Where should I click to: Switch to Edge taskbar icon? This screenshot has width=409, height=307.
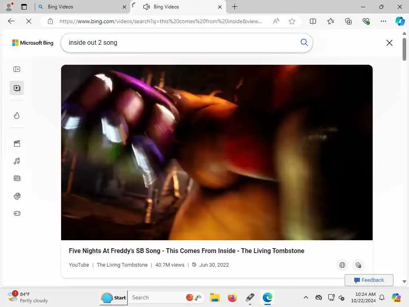pos(267,297)
